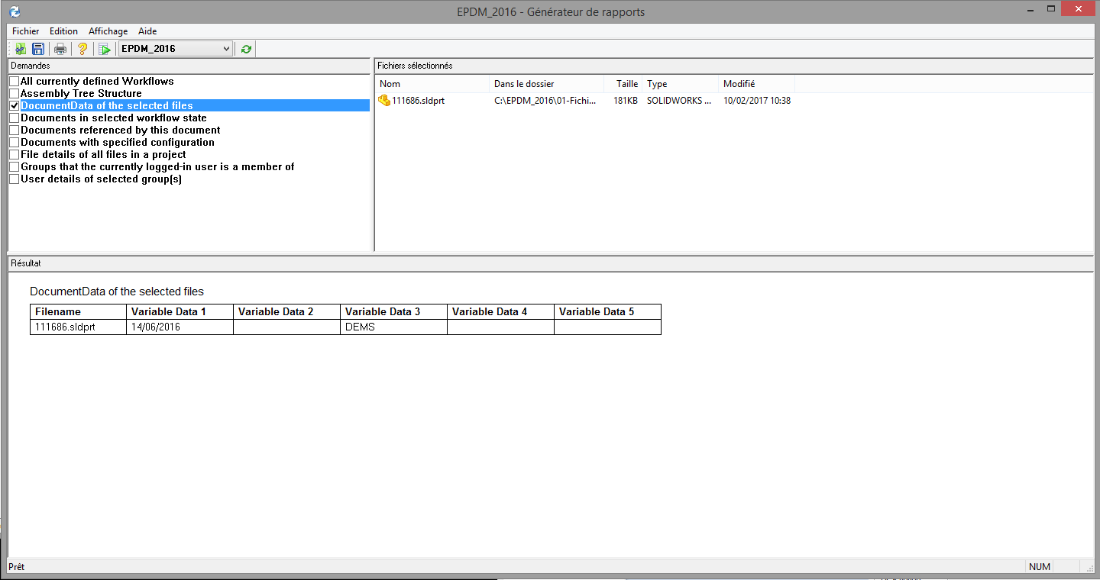Viewport: 1100px width, 580px height.
Task: Select file name 111686.sldprt in file list
Action: 418,101
